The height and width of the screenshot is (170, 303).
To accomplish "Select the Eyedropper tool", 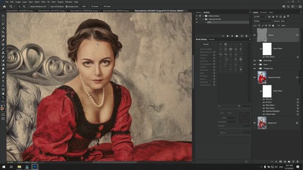I will (x=3, y=40).
